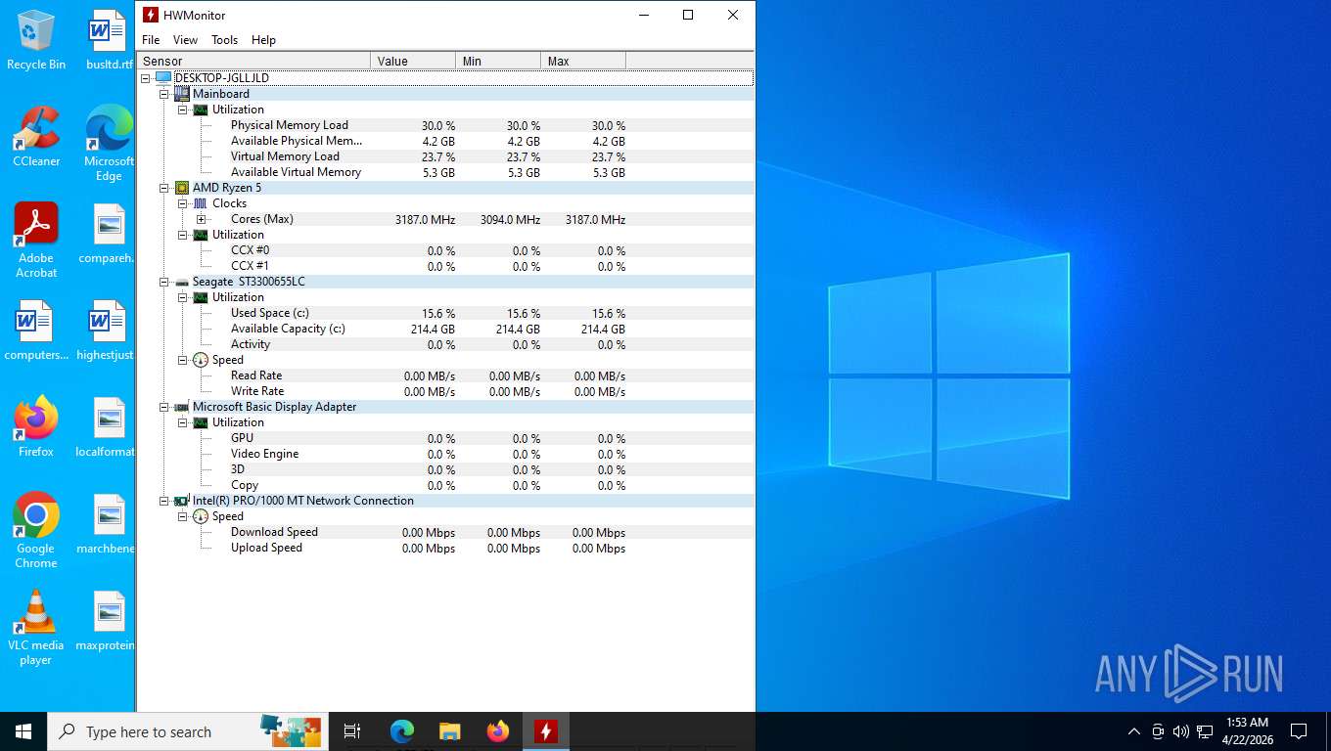This screenshot has height=751, width=1331.
Task: Click the Utilization icon under Mainboard
Action: pyautogui.click(x=201, y=110)
